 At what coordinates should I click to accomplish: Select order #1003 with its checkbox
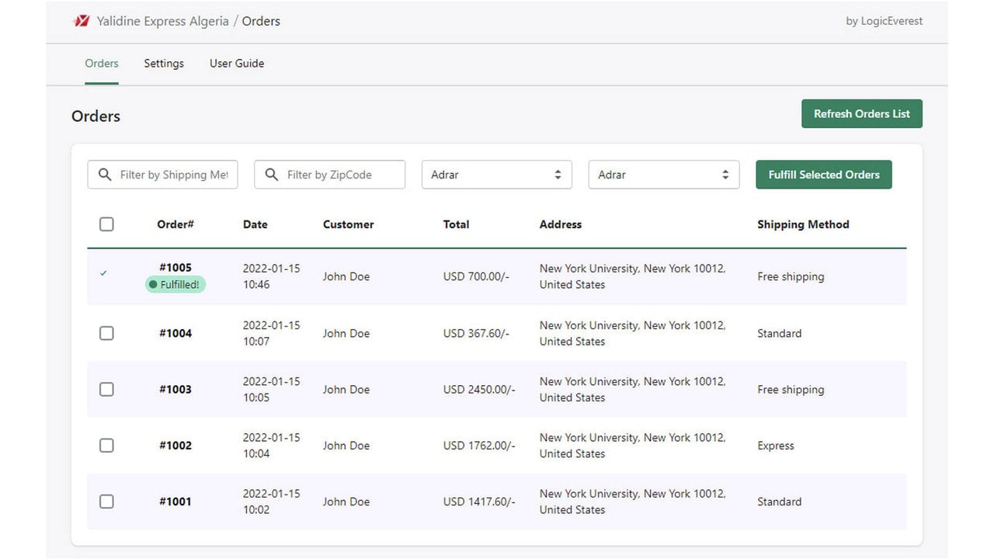[x=106, y=389]
